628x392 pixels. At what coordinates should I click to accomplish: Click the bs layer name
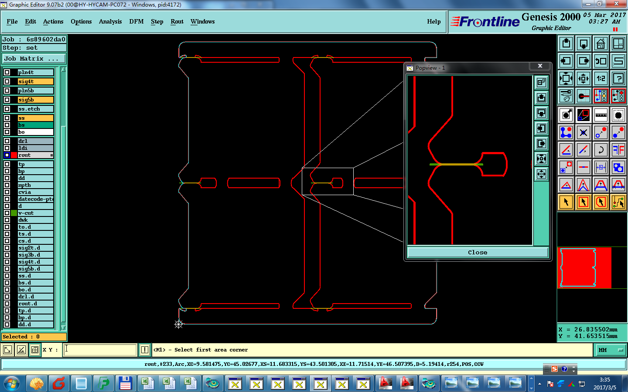coord(35,125)
